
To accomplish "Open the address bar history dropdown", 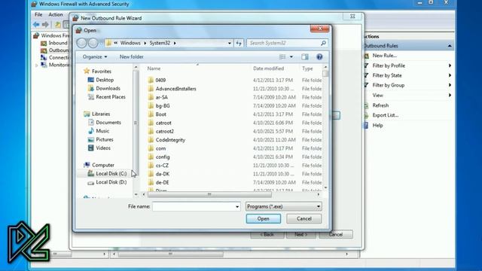I will [229, 44].
